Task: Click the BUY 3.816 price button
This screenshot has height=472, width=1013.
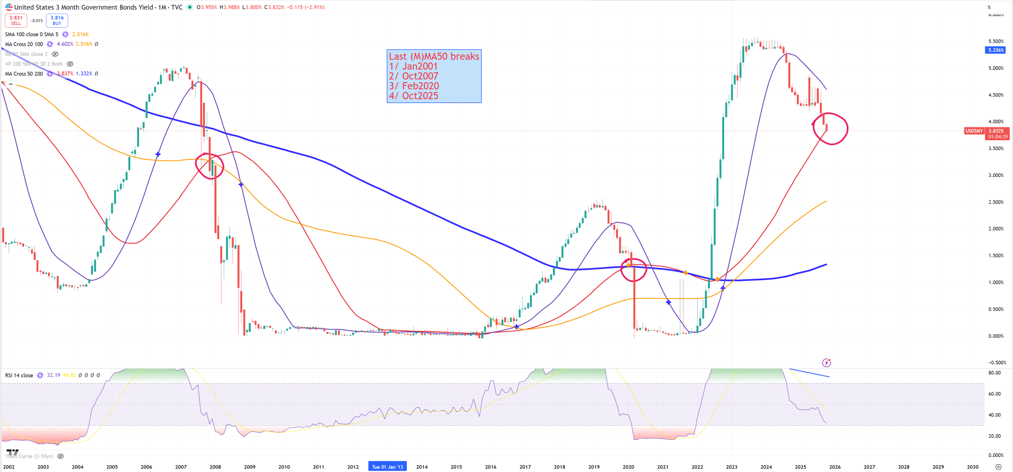Action: 57,20
